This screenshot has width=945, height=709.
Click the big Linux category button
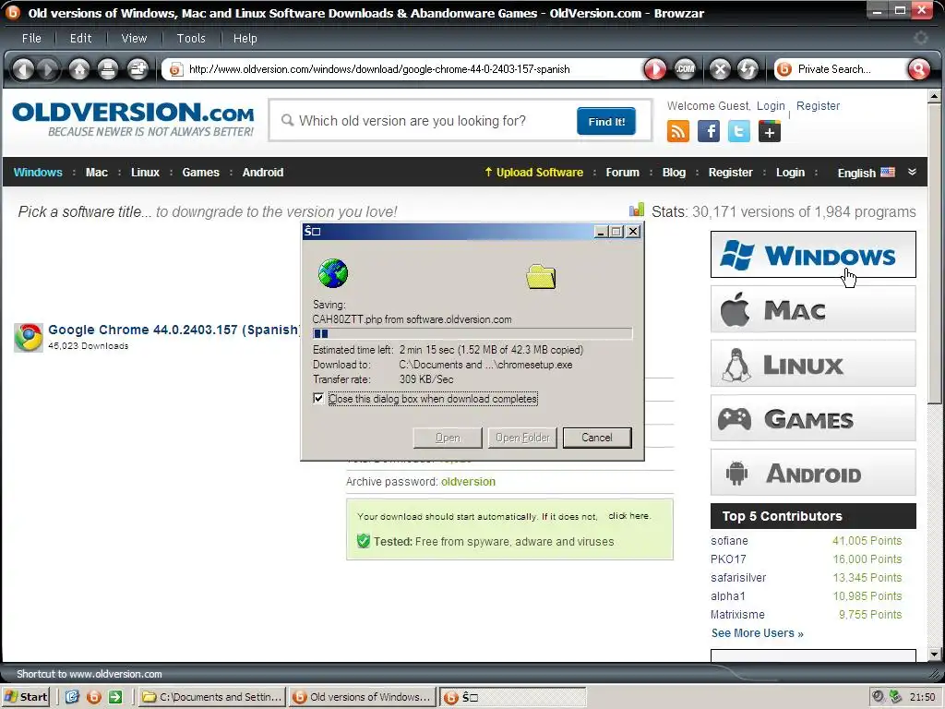(x=813, y=364)
